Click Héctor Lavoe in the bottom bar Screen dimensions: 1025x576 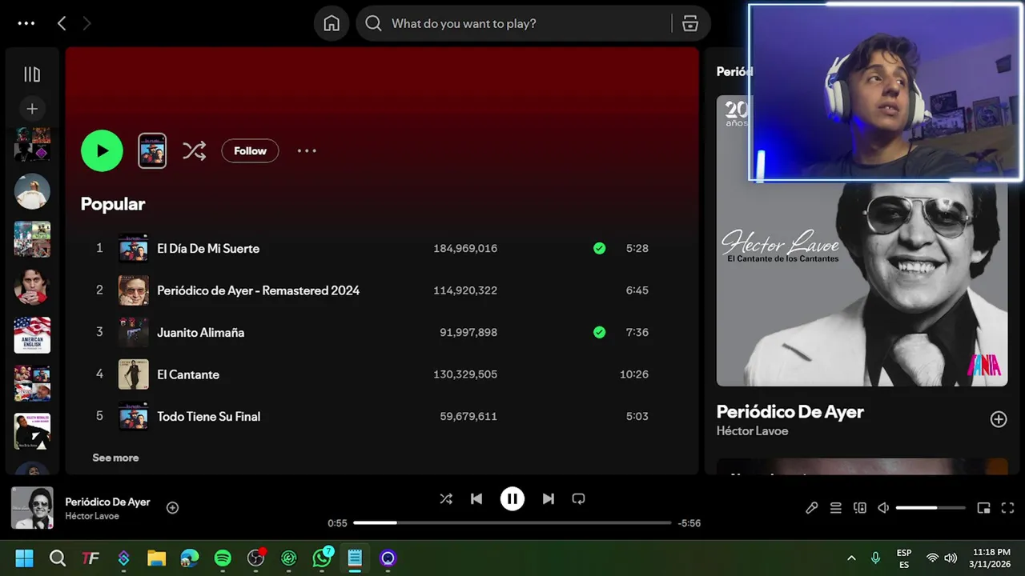pyautogui.click(x=92, y=516)
